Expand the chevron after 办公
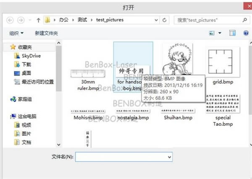This screenshot has height=179, width=252. pos(73,20)
